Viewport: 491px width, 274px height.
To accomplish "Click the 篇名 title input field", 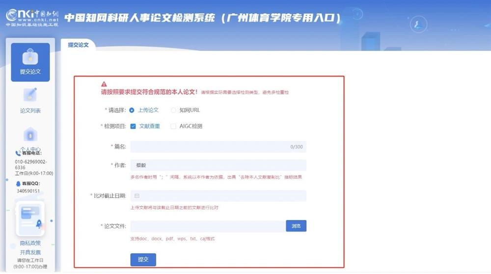I will coord(218,147).
